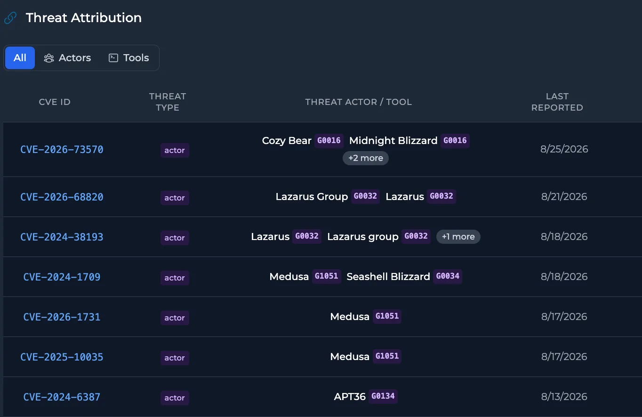Click G0016 tag next to Cozy Bear

point(329,140)
